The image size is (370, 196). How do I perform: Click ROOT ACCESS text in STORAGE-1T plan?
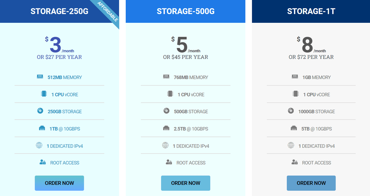click(x=317, y=163)
